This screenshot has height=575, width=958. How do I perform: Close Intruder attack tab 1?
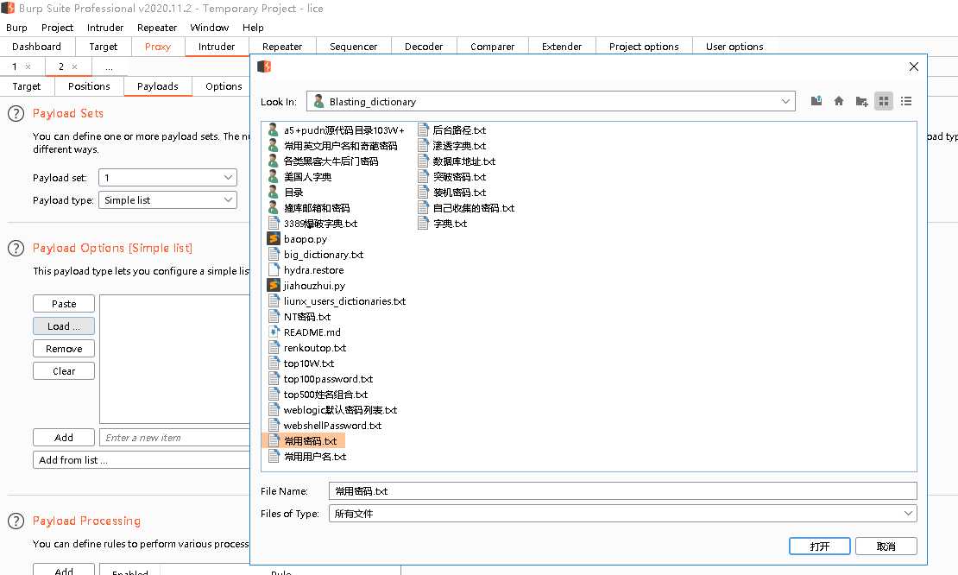click(28, 66)
